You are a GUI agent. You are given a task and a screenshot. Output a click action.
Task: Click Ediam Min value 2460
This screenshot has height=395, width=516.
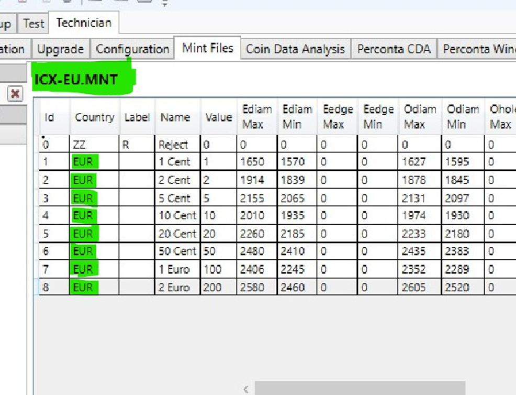pos(297,287)
